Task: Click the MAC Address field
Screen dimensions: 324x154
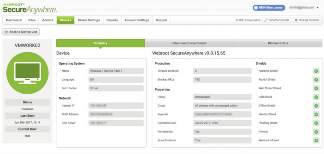Action: [116, 114]
